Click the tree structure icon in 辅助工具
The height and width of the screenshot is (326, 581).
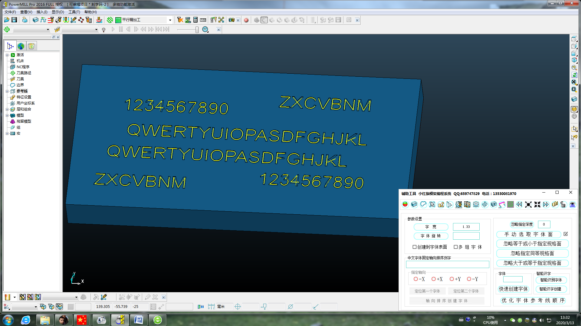pyautogui.click(x=450, y=204)
